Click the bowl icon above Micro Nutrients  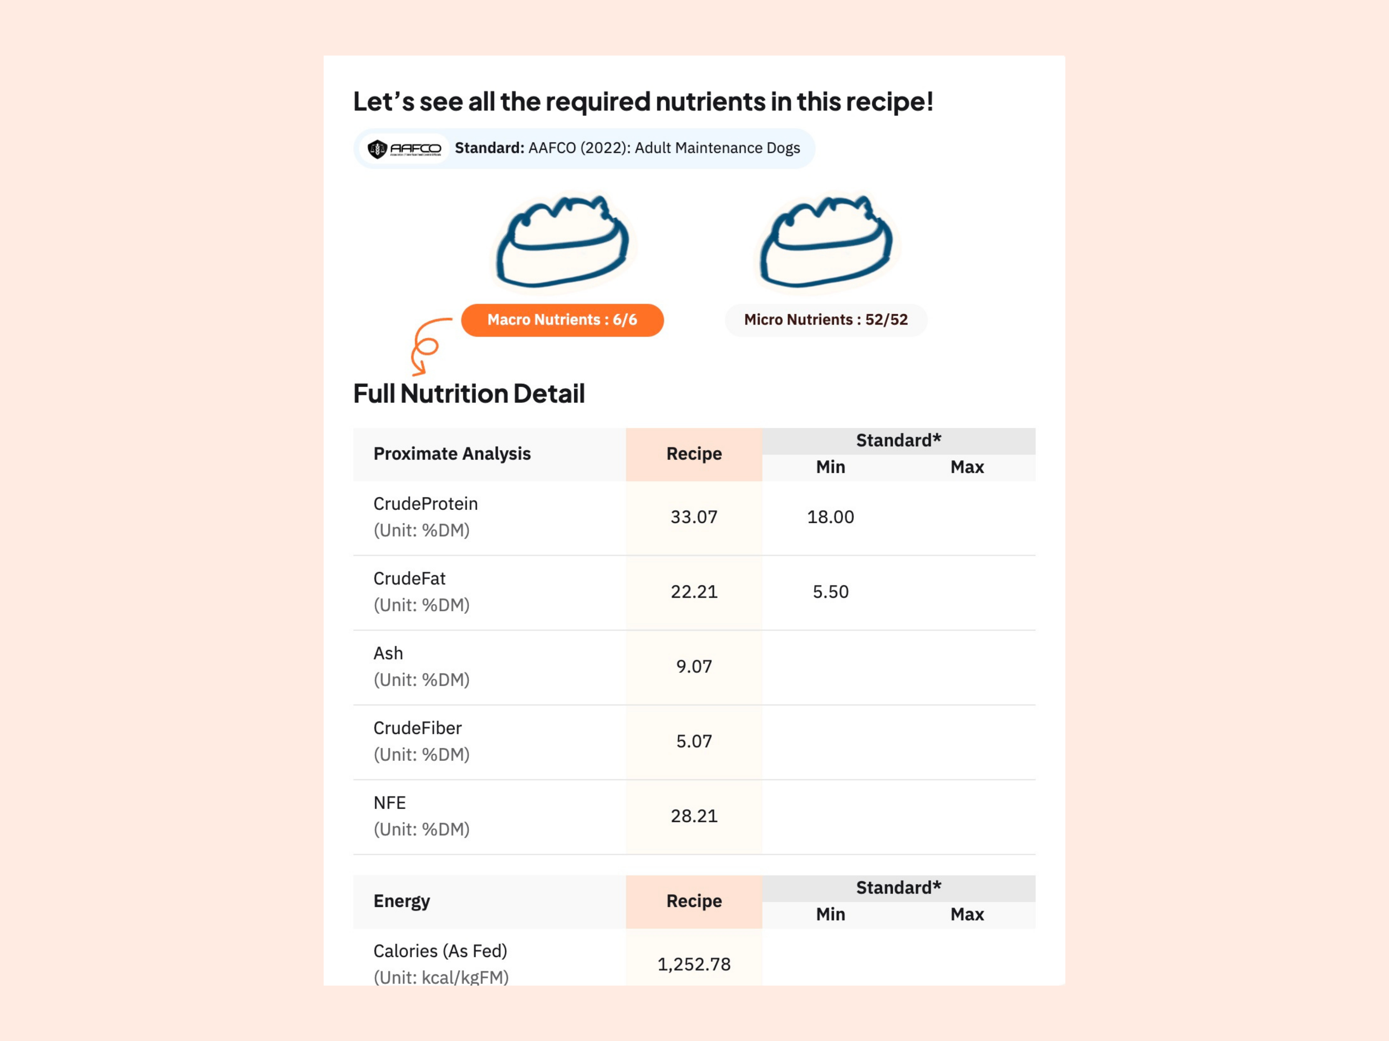[826, 243]
